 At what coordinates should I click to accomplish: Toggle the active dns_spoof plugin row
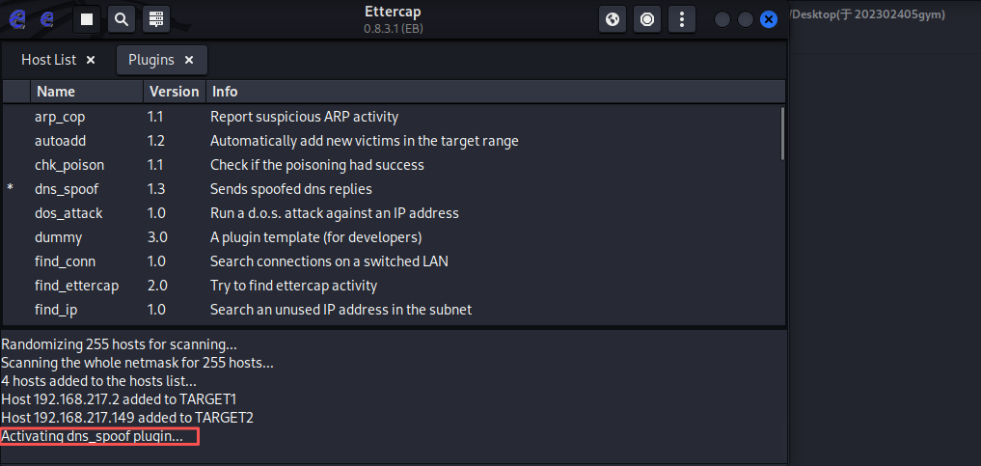pos(67,189)
